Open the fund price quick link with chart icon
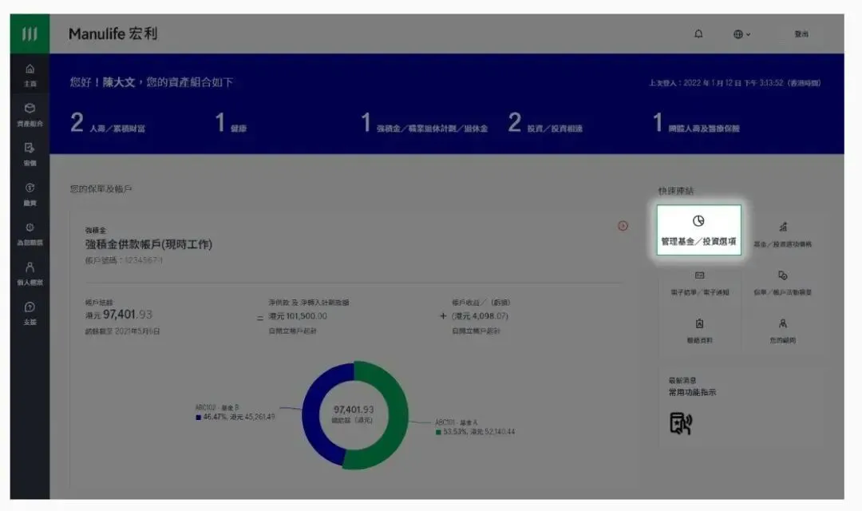This screenshot has height=511, width=862. coord(783,234)
